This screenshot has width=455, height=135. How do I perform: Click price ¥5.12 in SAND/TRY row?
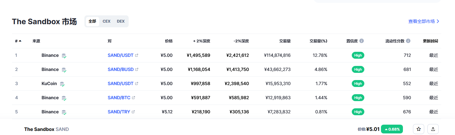click(167, 112)
